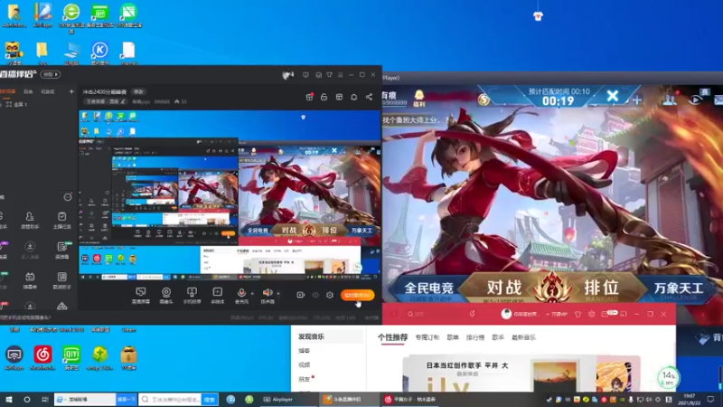Image resolution: width=723 pixels, height=407 pixels.
Task: Select the 排位 ranked mode in game
Action: pyautogui.click(x=601, y=288)
